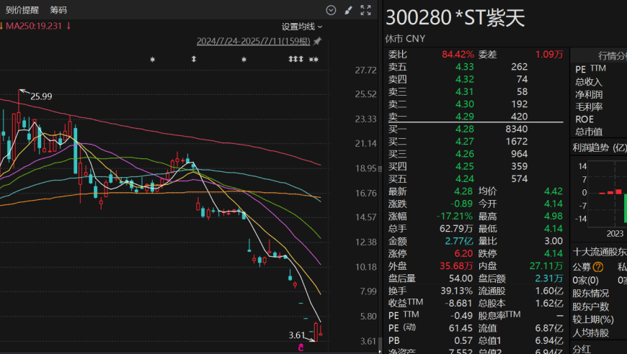Click the 25.99 high price label

tap(41, 96)
